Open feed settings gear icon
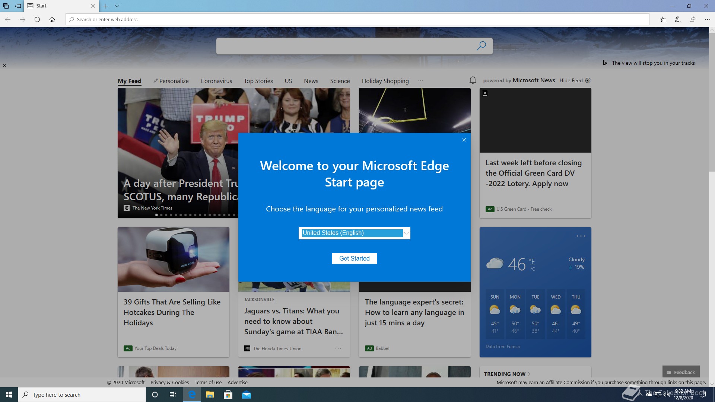 [588, 80]
